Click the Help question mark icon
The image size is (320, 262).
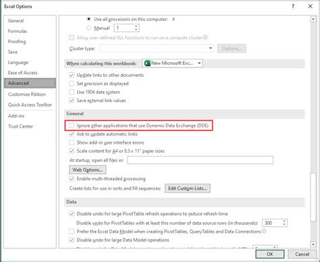[293, 6]
